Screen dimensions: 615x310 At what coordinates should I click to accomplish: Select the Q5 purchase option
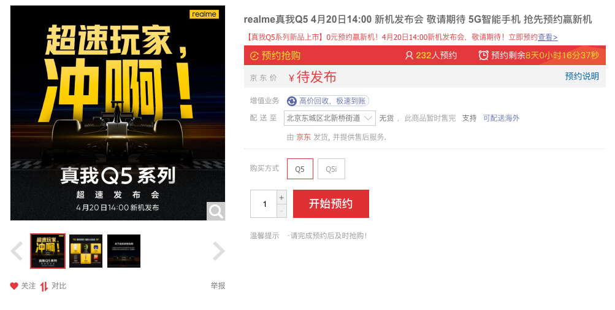coord(300,169)
